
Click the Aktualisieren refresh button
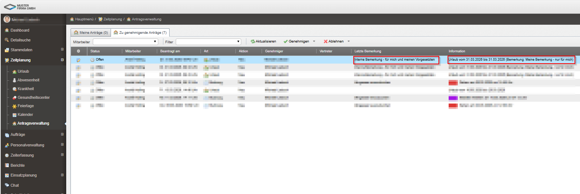(x=263, y=41)
